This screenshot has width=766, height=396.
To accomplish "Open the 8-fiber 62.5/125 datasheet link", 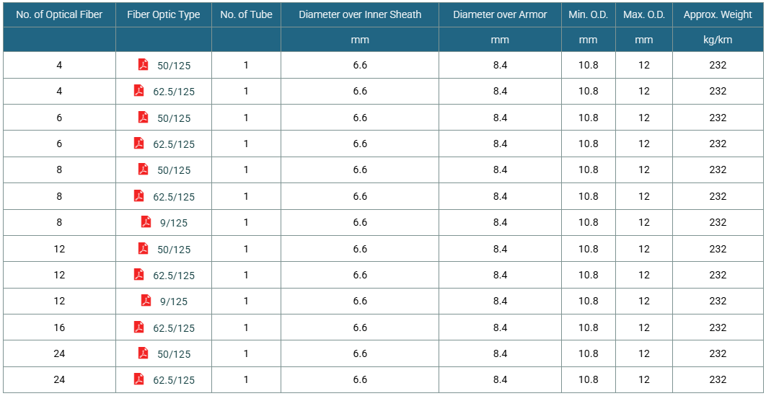I will (x=174, y=197).
